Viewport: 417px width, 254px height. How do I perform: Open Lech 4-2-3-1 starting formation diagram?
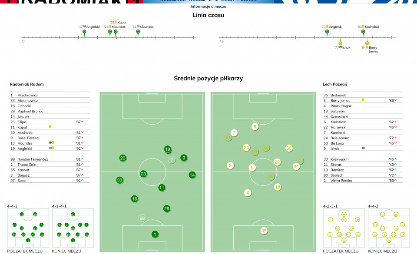[x=344, y=228]
